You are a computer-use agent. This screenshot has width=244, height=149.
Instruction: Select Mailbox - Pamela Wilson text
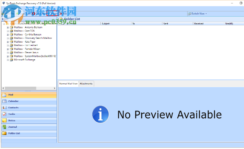27,49
